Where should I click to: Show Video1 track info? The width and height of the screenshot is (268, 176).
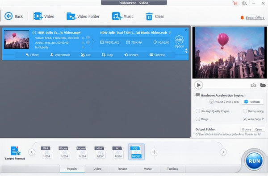(88, 37)
